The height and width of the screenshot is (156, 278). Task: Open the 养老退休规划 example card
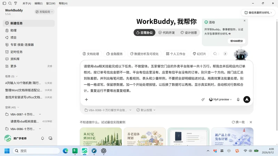(145, 136)
